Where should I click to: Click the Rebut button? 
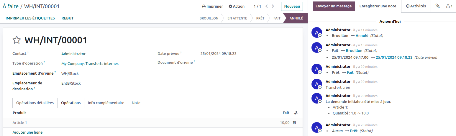pos(68,18)
